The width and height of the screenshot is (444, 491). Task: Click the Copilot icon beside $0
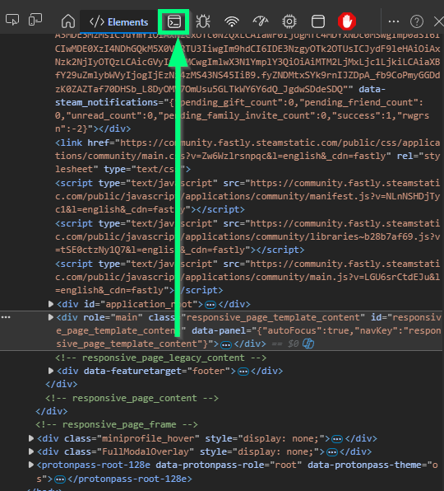308,344
